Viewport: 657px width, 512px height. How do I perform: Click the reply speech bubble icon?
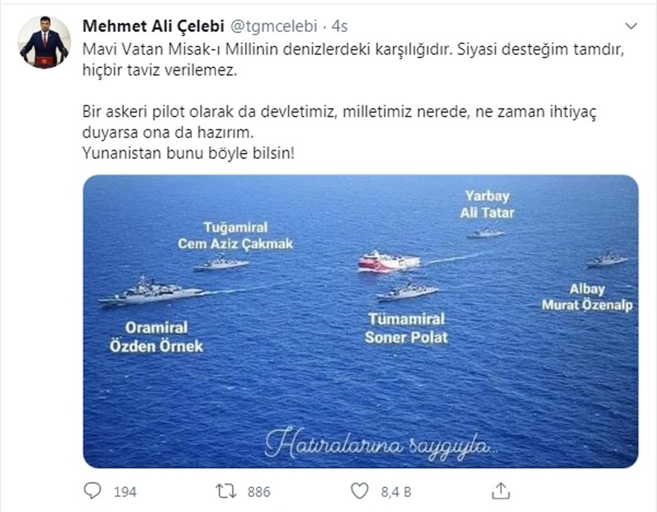click(92, 491)
